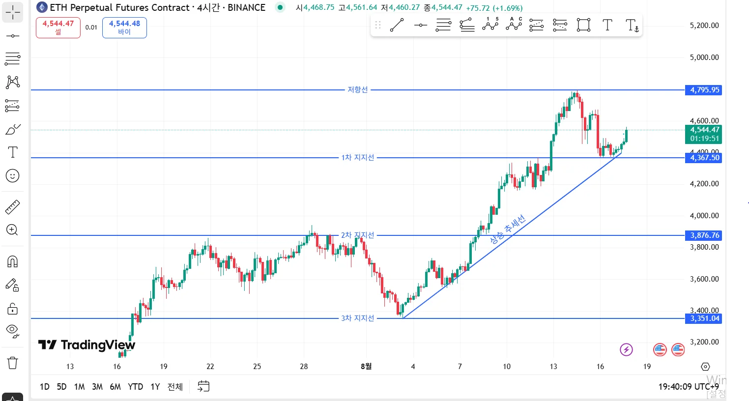Open the ruler measure tool in left sidebar

point(12,207)
